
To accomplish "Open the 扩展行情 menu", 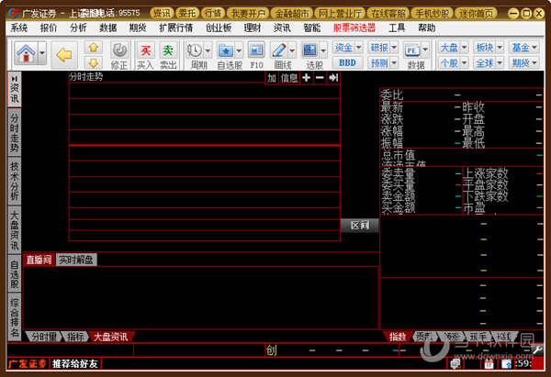I will [x=176, y=28].
